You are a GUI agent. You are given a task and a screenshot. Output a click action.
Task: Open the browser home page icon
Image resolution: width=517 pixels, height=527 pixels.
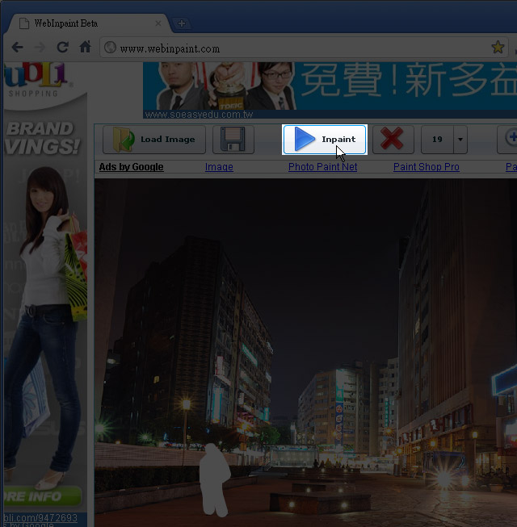85,47
